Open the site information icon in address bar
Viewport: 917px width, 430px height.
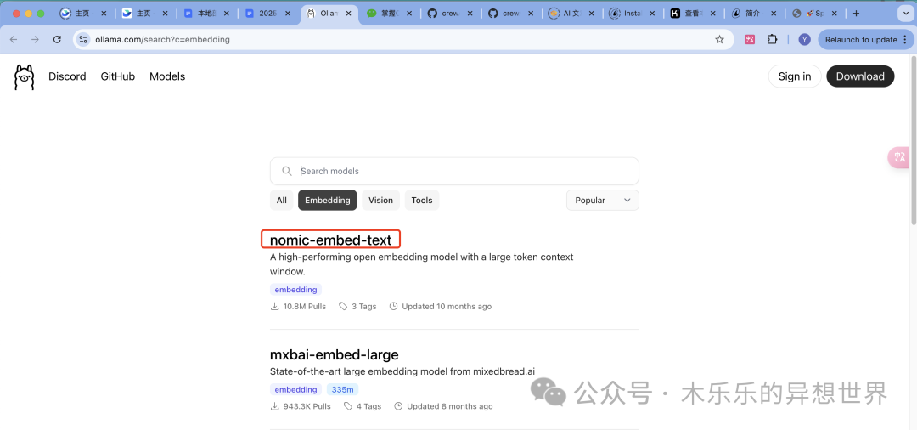click(83, 39)
